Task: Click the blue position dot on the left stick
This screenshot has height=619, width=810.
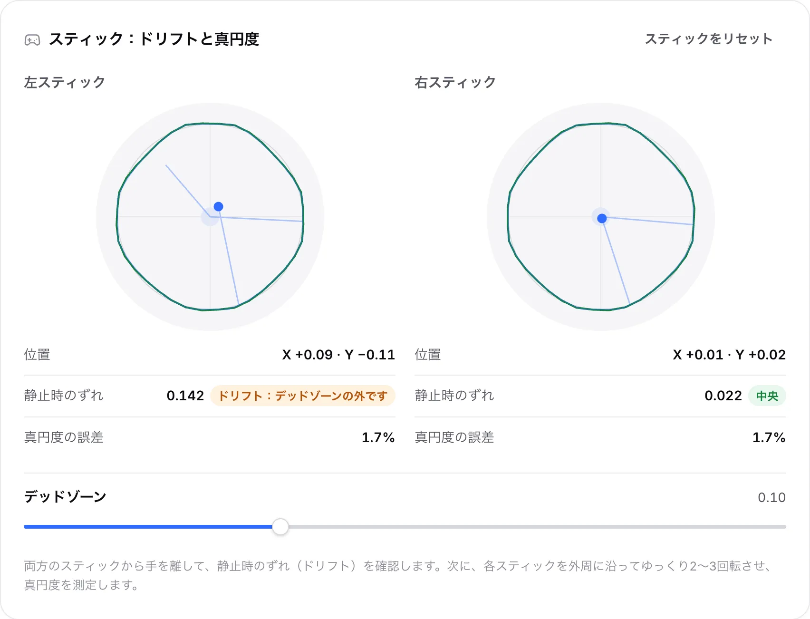Action: pyautogui.click(x=219, y=206)
